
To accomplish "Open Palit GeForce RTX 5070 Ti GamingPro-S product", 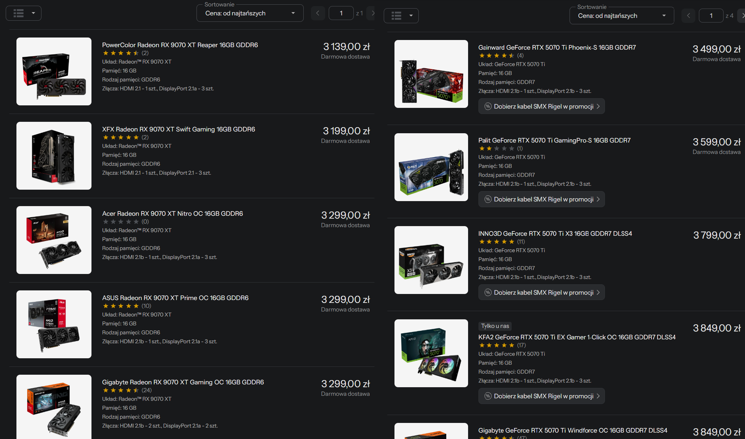I will point(555,140).
